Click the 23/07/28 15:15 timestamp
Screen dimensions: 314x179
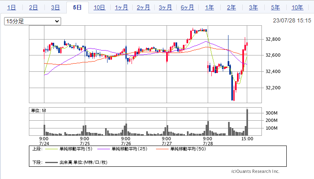coord(292,20)
